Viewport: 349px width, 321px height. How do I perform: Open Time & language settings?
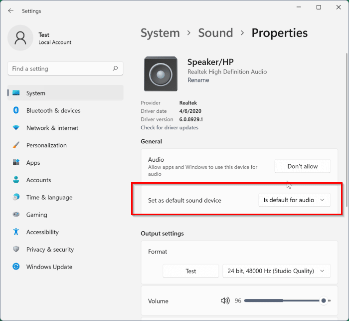pos(65,197)
